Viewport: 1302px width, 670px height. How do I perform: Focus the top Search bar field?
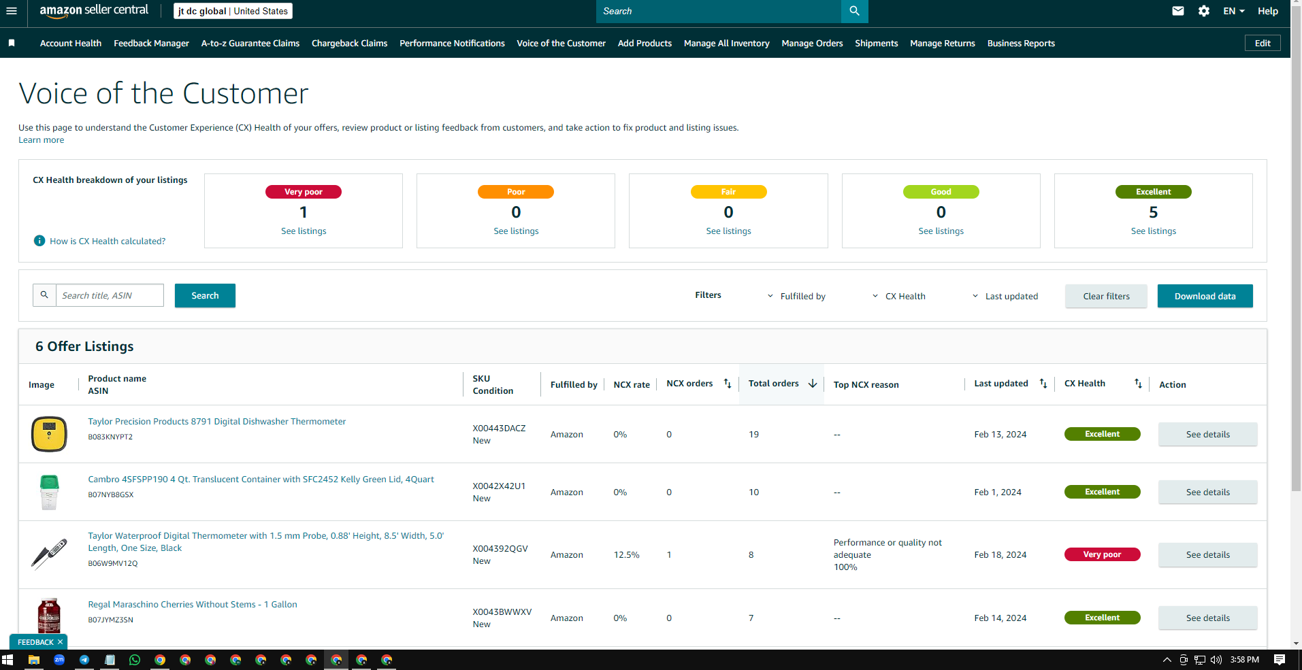[718, 11]
